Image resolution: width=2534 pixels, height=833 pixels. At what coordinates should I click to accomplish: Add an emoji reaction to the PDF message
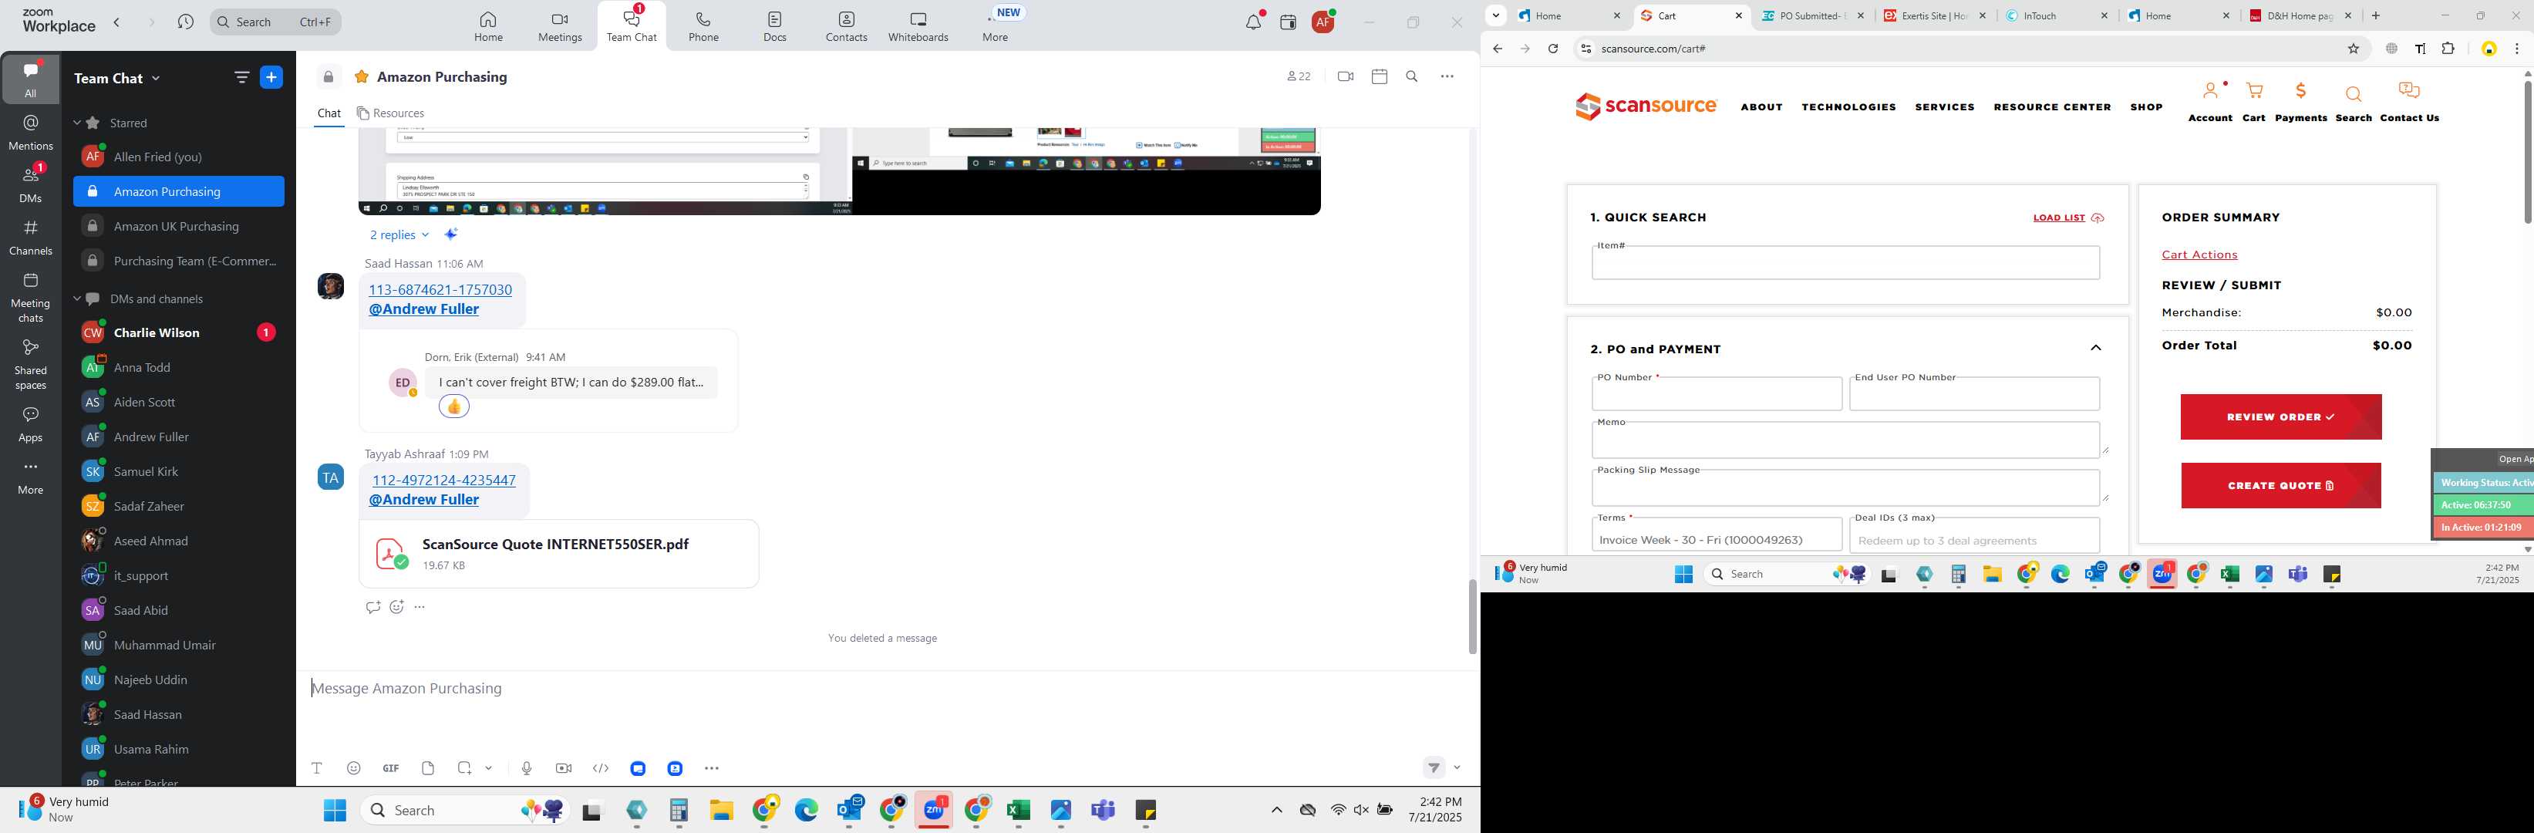point(396,608)
